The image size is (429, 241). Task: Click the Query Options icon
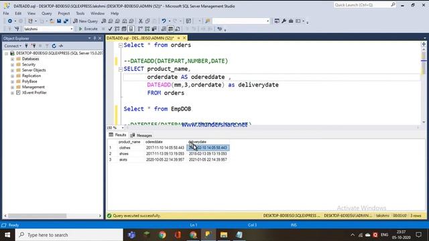click(x=124, y=29)
